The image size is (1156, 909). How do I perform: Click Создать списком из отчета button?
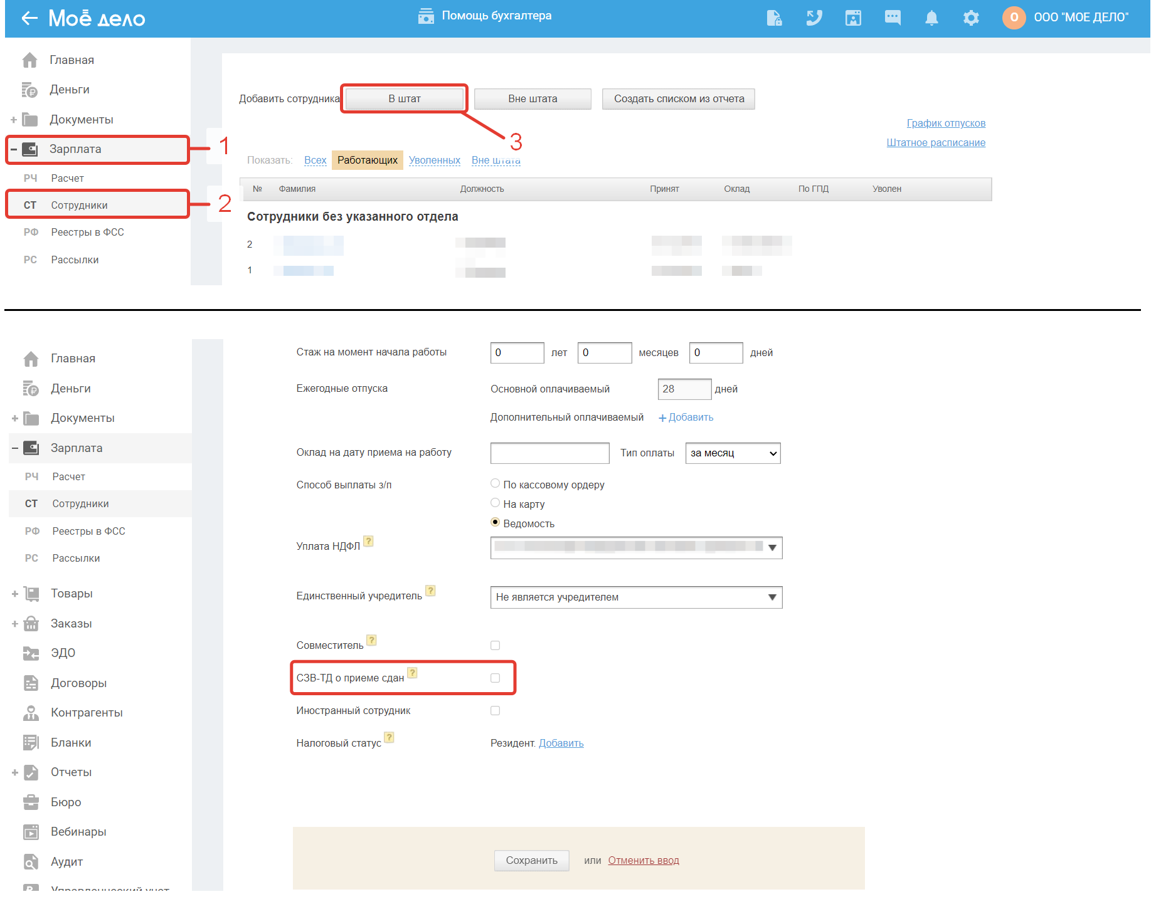click(x=679, y=99)
